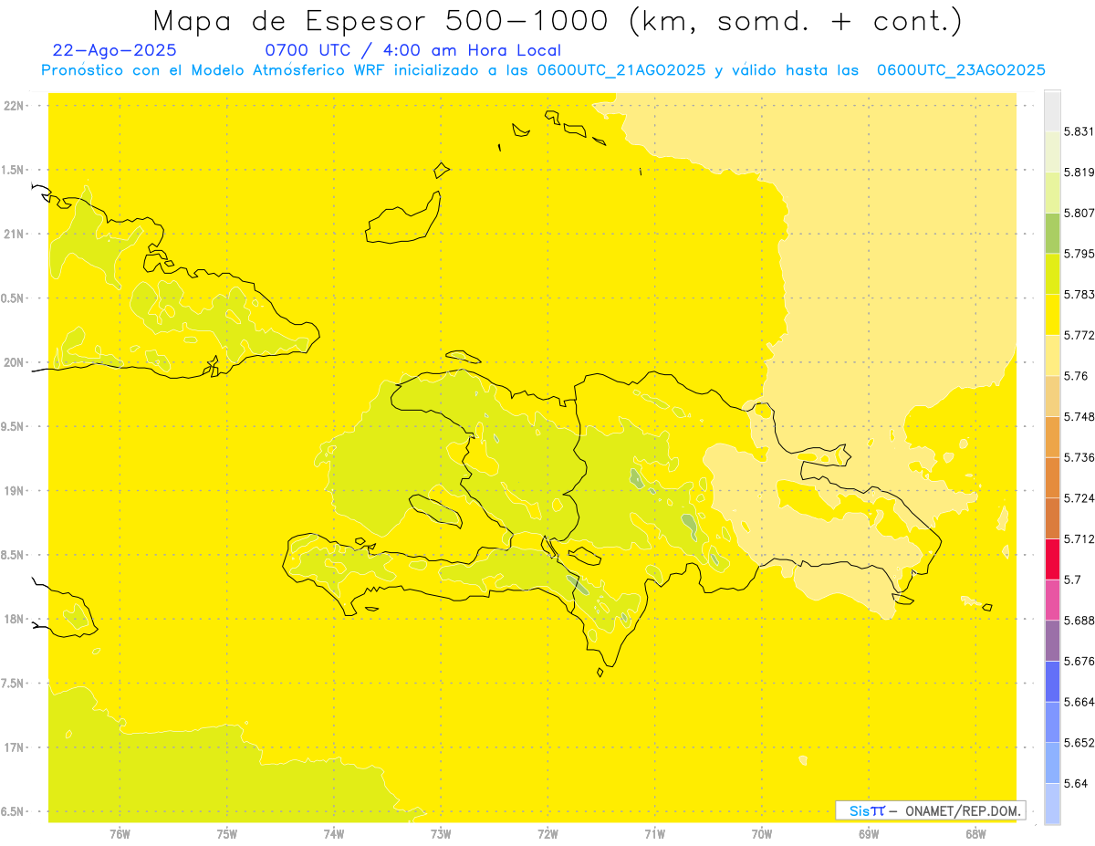Click the colorbar value "5.688"
This screenshot has width=1095, height=846.
click(x=1079, y=621)
